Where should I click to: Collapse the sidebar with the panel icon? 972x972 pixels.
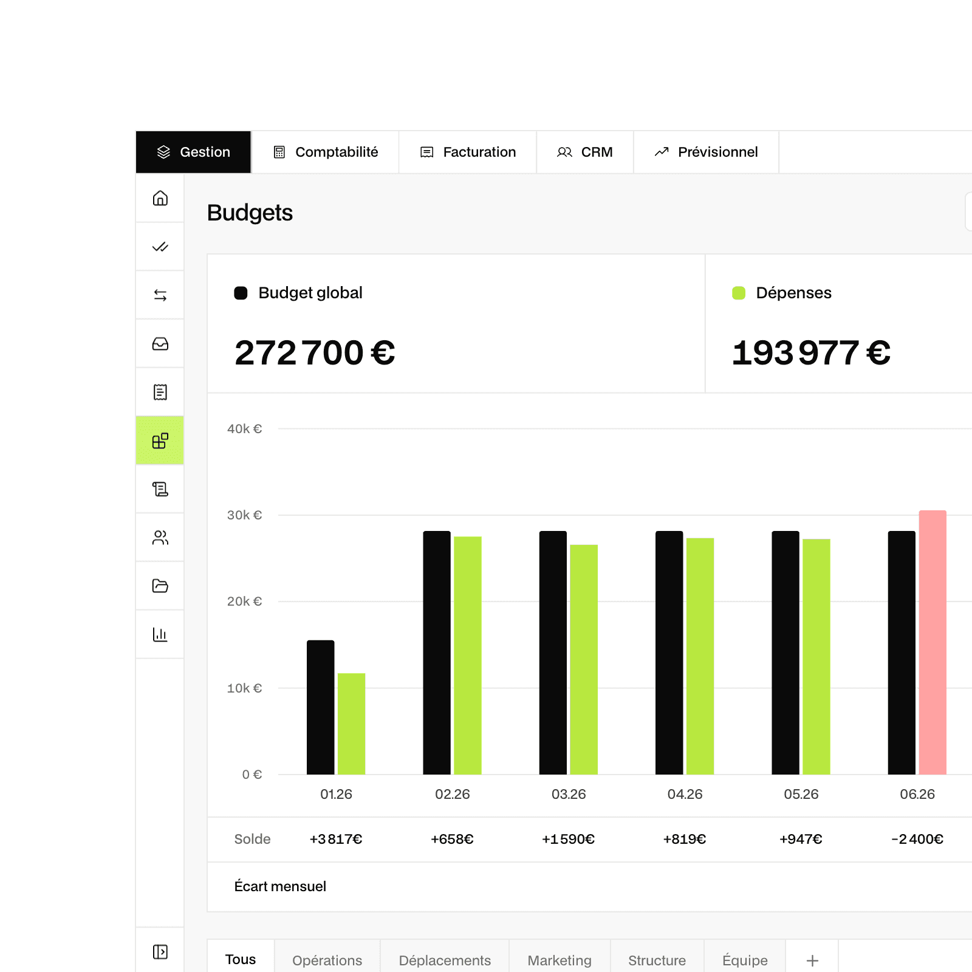pos(160,951)
